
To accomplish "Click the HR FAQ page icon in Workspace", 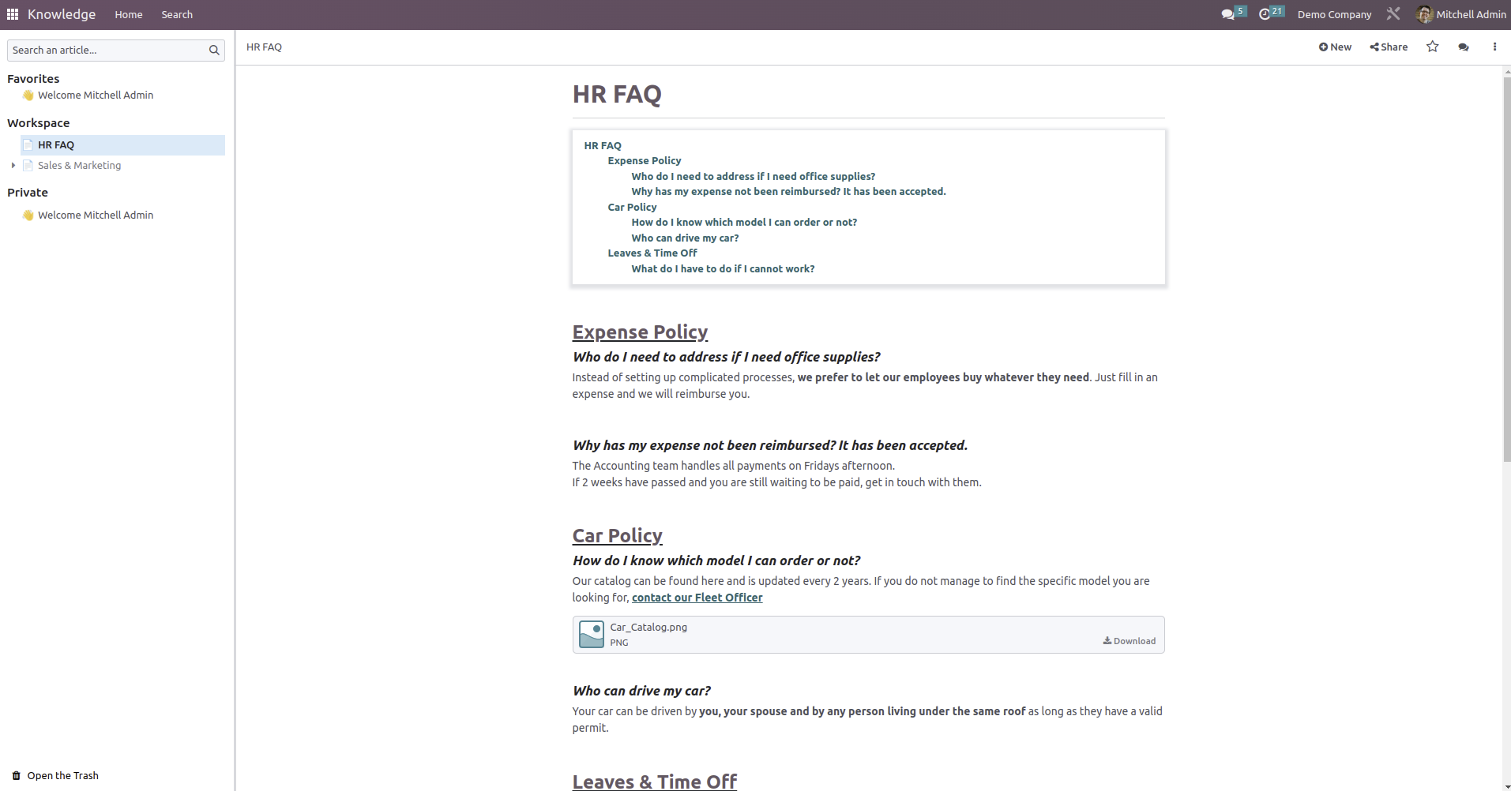I will click(x=28, y=144).
